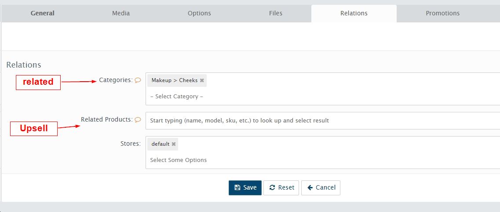Save the product relations
The width and height of the screenshot is (500, 212).
[245, 188]
